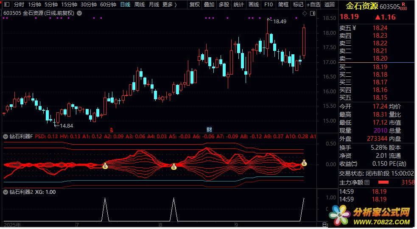Click the red $ marker below candlesticks
Image resolution: width=417 pixels, height=229 pixels.
click(112, 130)
